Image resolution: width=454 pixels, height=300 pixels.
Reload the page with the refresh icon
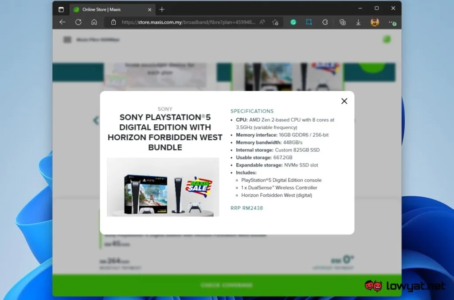78,22
